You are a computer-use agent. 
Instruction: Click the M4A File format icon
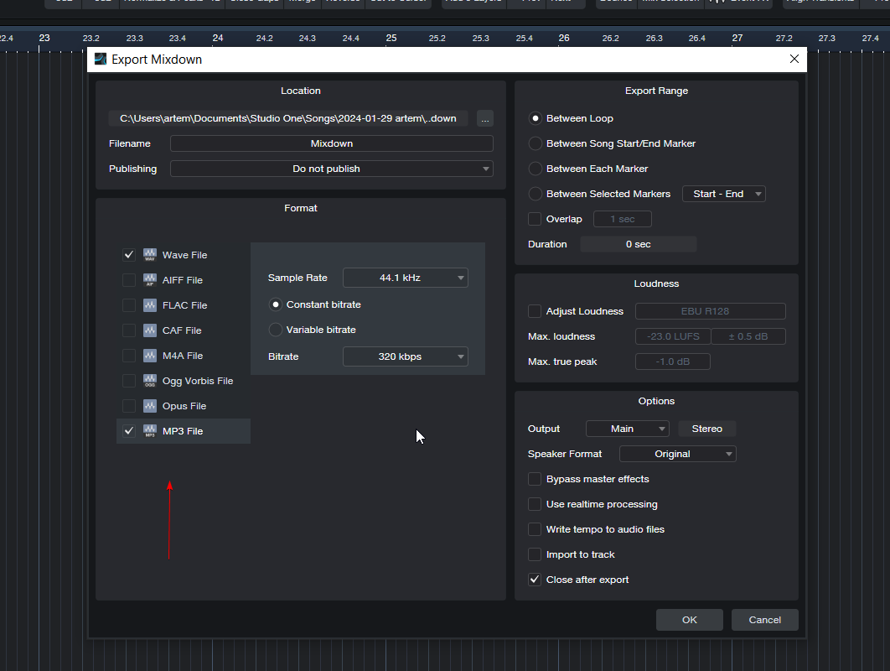[150, 356]
